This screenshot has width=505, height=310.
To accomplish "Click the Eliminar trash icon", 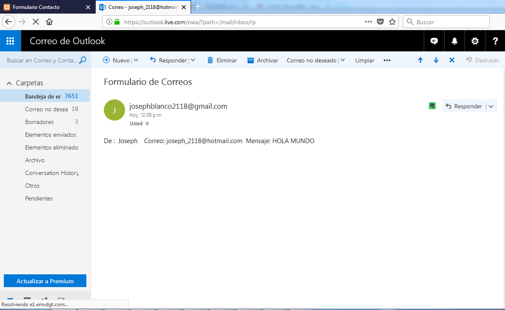I will (210, 60).
